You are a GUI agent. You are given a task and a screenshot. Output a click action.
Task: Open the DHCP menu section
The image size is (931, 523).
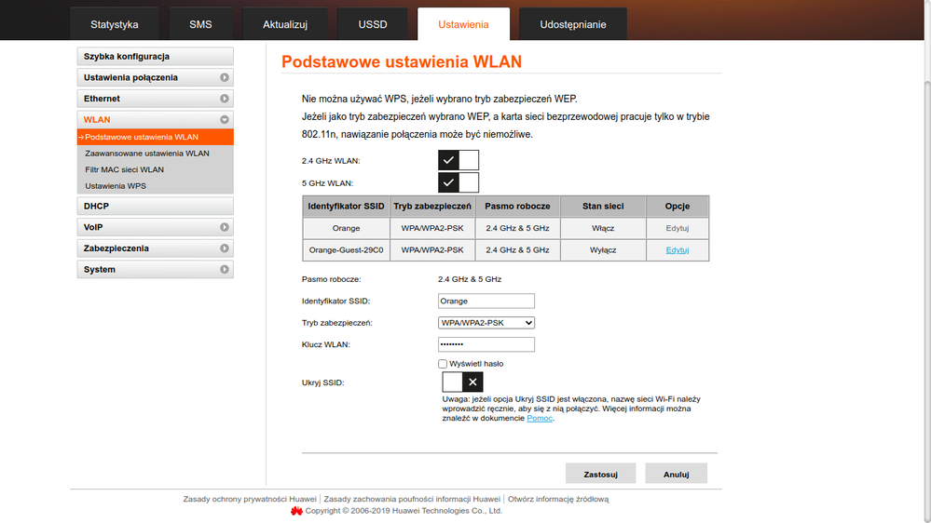click(x=155, y=206)
